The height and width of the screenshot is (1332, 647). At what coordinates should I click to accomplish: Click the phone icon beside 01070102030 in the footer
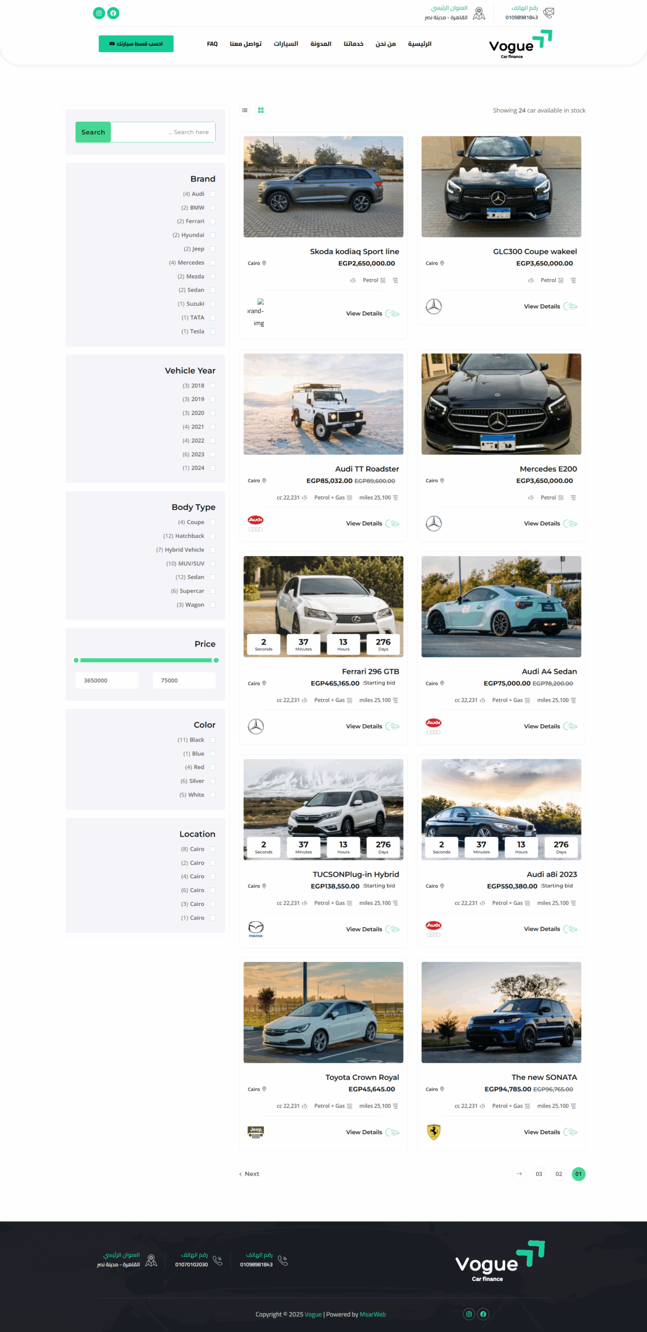pyautogui.click(x=218, y=1260)
